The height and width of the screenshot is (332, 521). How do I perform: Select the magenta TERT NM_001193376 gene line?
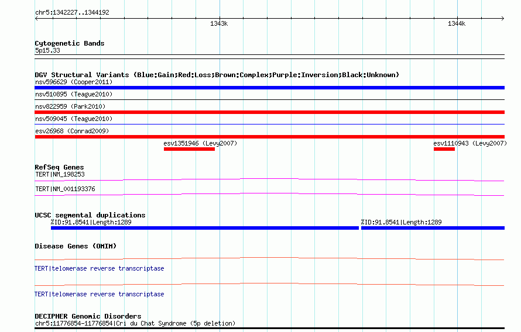point(269,195)
